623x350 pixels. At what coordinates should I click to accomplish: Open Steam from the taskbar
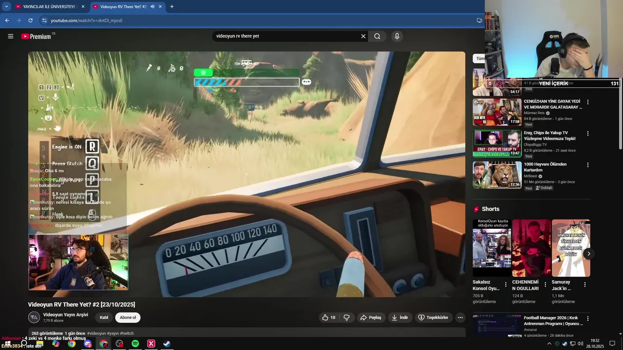point(166,344)
